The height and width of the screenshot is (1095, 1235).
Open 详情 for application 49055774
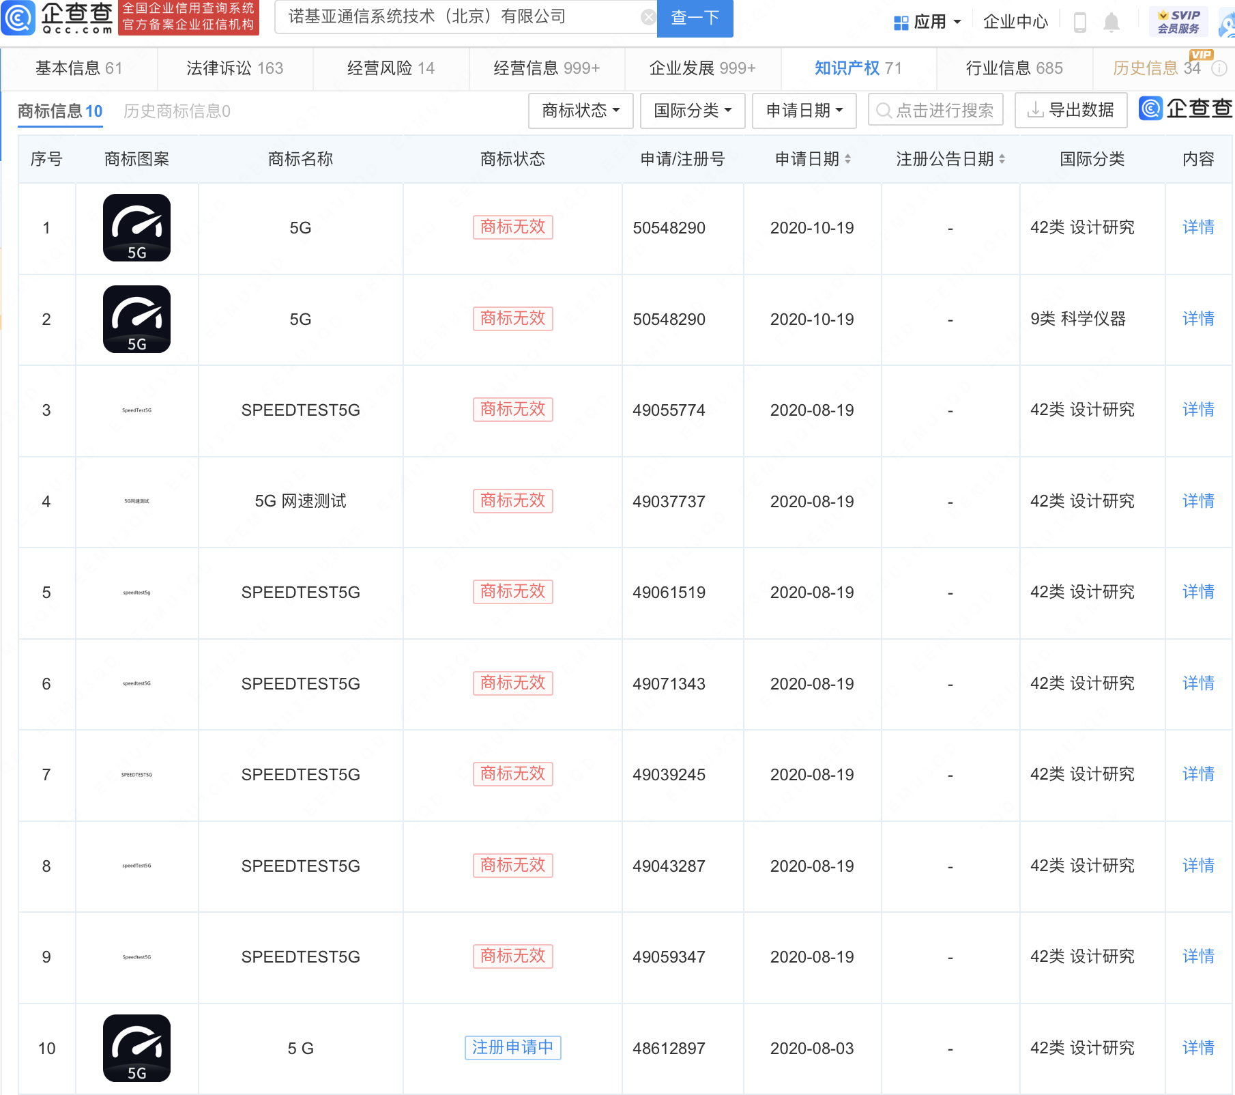pyautogui.click(x=1198, y=410)
